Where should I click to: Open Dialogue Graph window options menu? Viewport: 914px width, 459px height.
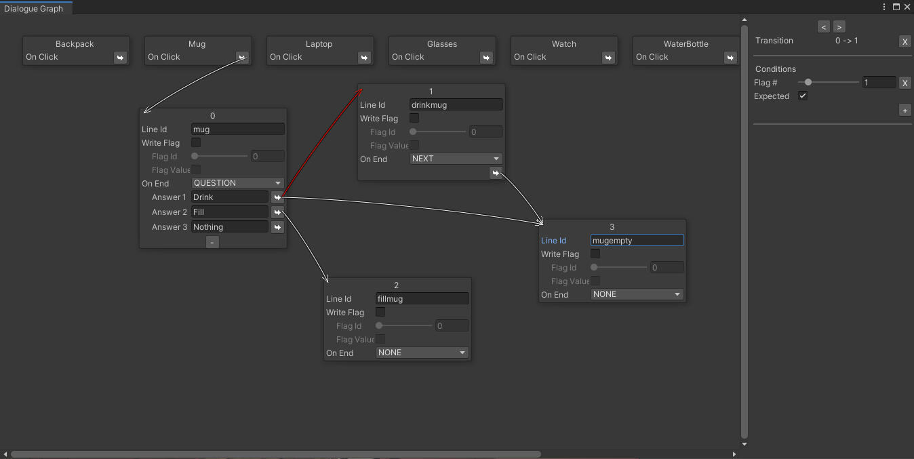[x=884, y=7]
